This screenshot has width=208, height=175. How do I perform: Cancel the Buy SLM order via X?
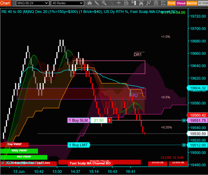184,121
